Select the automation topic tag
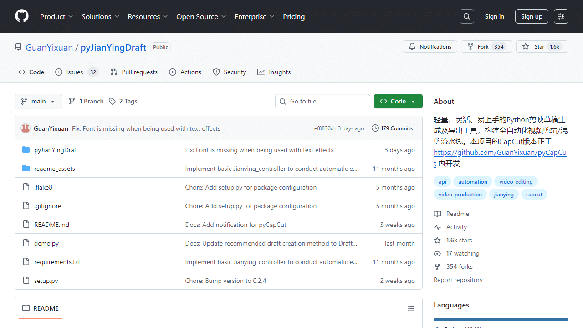 click(x=473, y=182)
